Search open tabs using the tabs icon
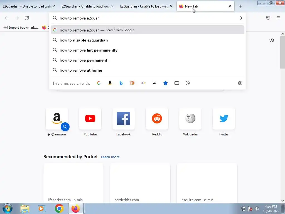Screen dimensions: 285x214 pos(177,83)
